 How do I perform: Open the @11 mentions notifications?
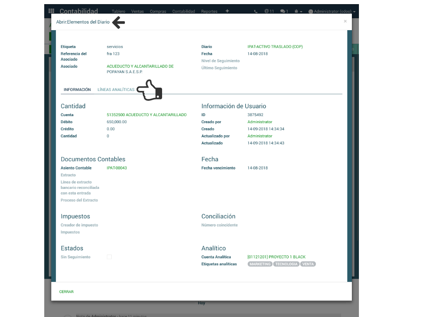pyautogui.click(x=269, y=12)
